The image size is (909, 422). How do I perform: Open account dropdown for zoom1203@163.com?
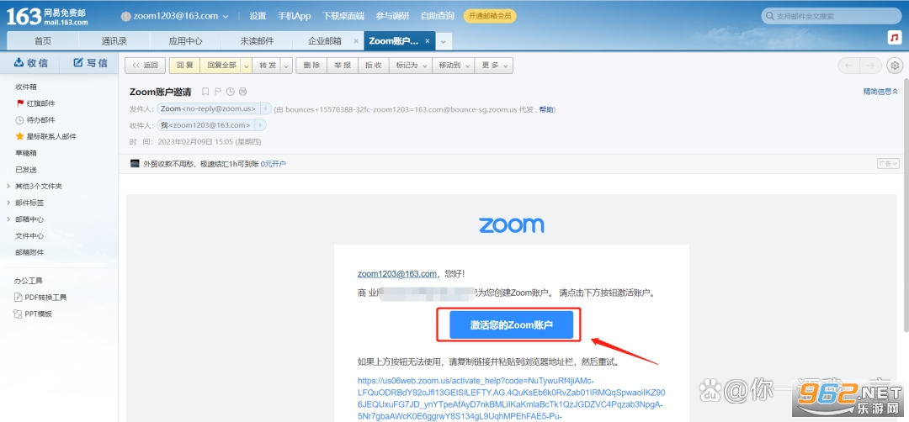pos(225,16)
